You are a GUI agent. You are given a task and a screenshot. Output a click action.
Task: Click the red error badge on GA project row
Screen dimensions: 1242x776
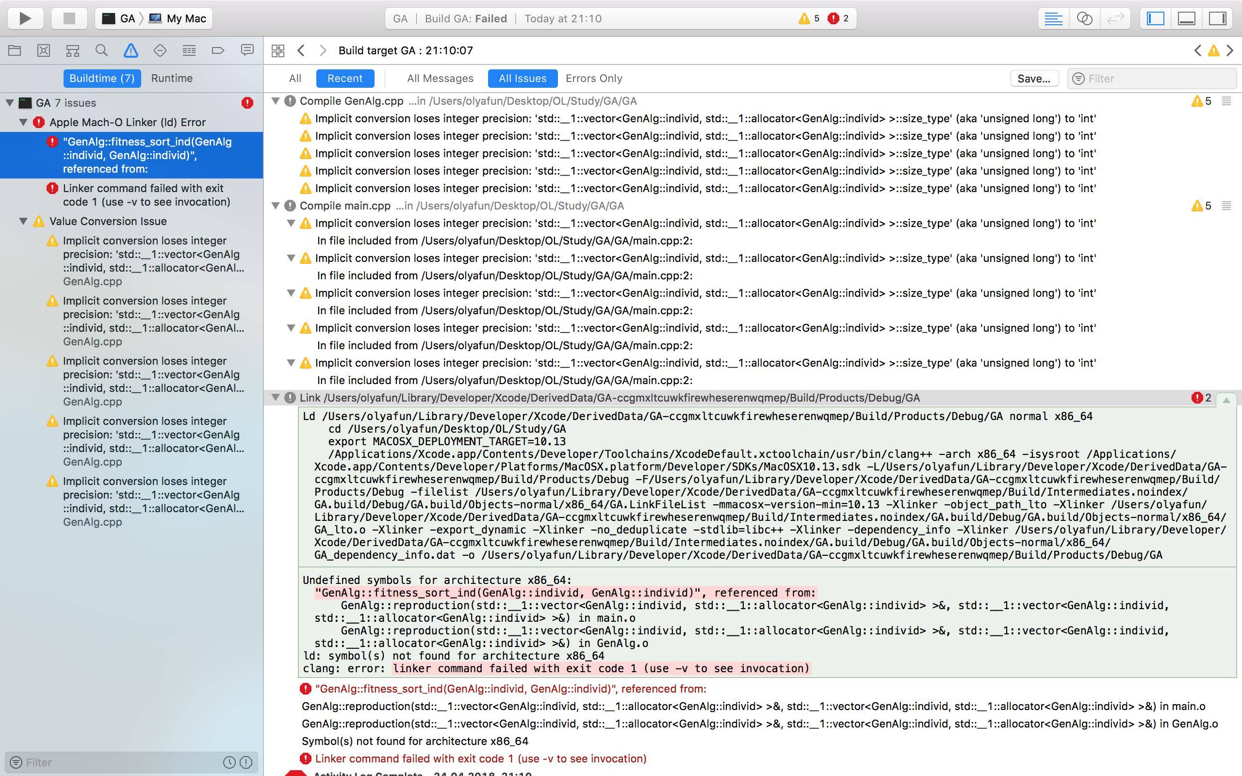[247, 103]
